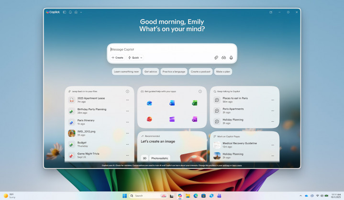Choose the Practice a language suggestion
The height and width of the screenshot is (200, 344).
(174, 72)
